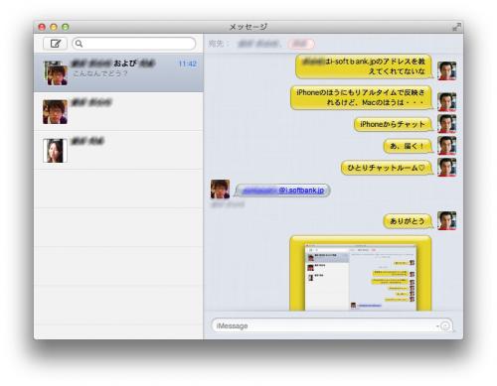Click avatar next to ありがとう message
Image resolution: width=497 pixels, height=386 pixels.
click(x=446, y=220)
